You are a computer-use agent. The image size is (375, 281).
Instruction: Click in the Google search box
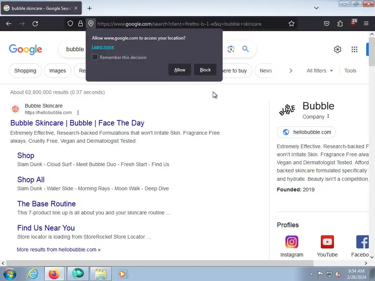[x=75, y=49]
